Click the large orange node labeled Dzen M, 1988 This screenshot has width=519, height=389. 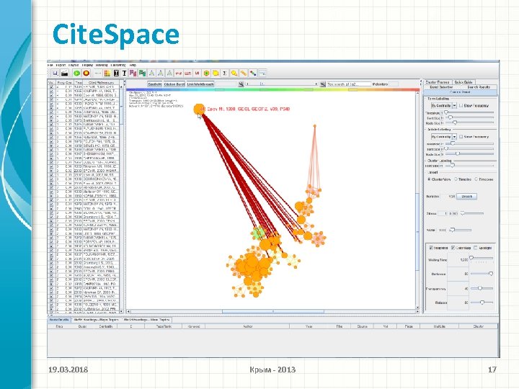199,109
